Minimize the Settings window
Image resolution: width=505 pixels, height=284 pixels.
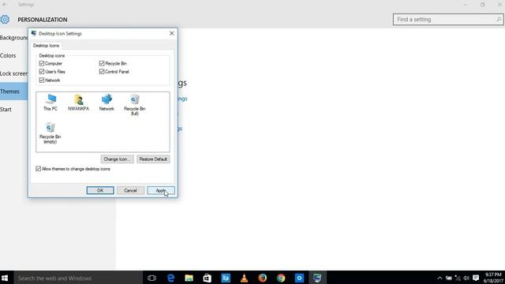[465, 5]
